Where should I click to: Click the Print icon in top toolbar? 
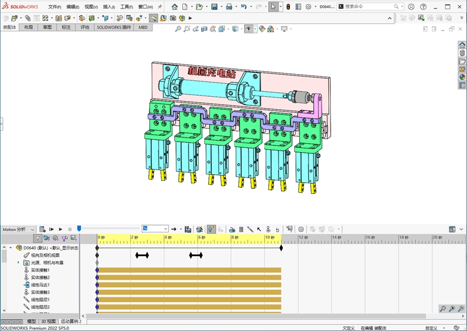pos(229,7)
